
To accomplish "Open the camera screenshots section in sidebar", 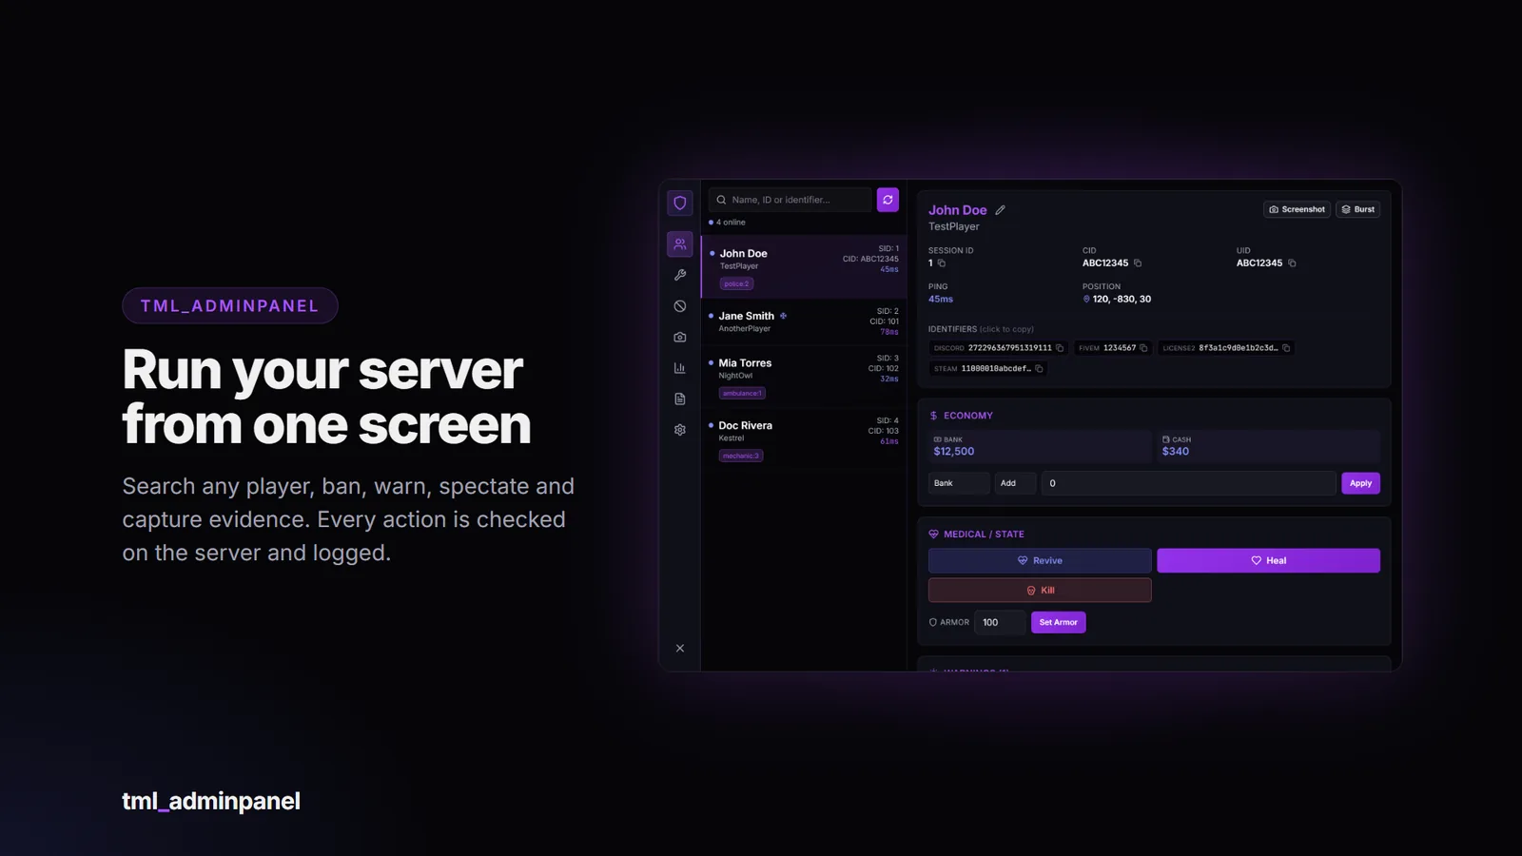I will tap(679, 337).
